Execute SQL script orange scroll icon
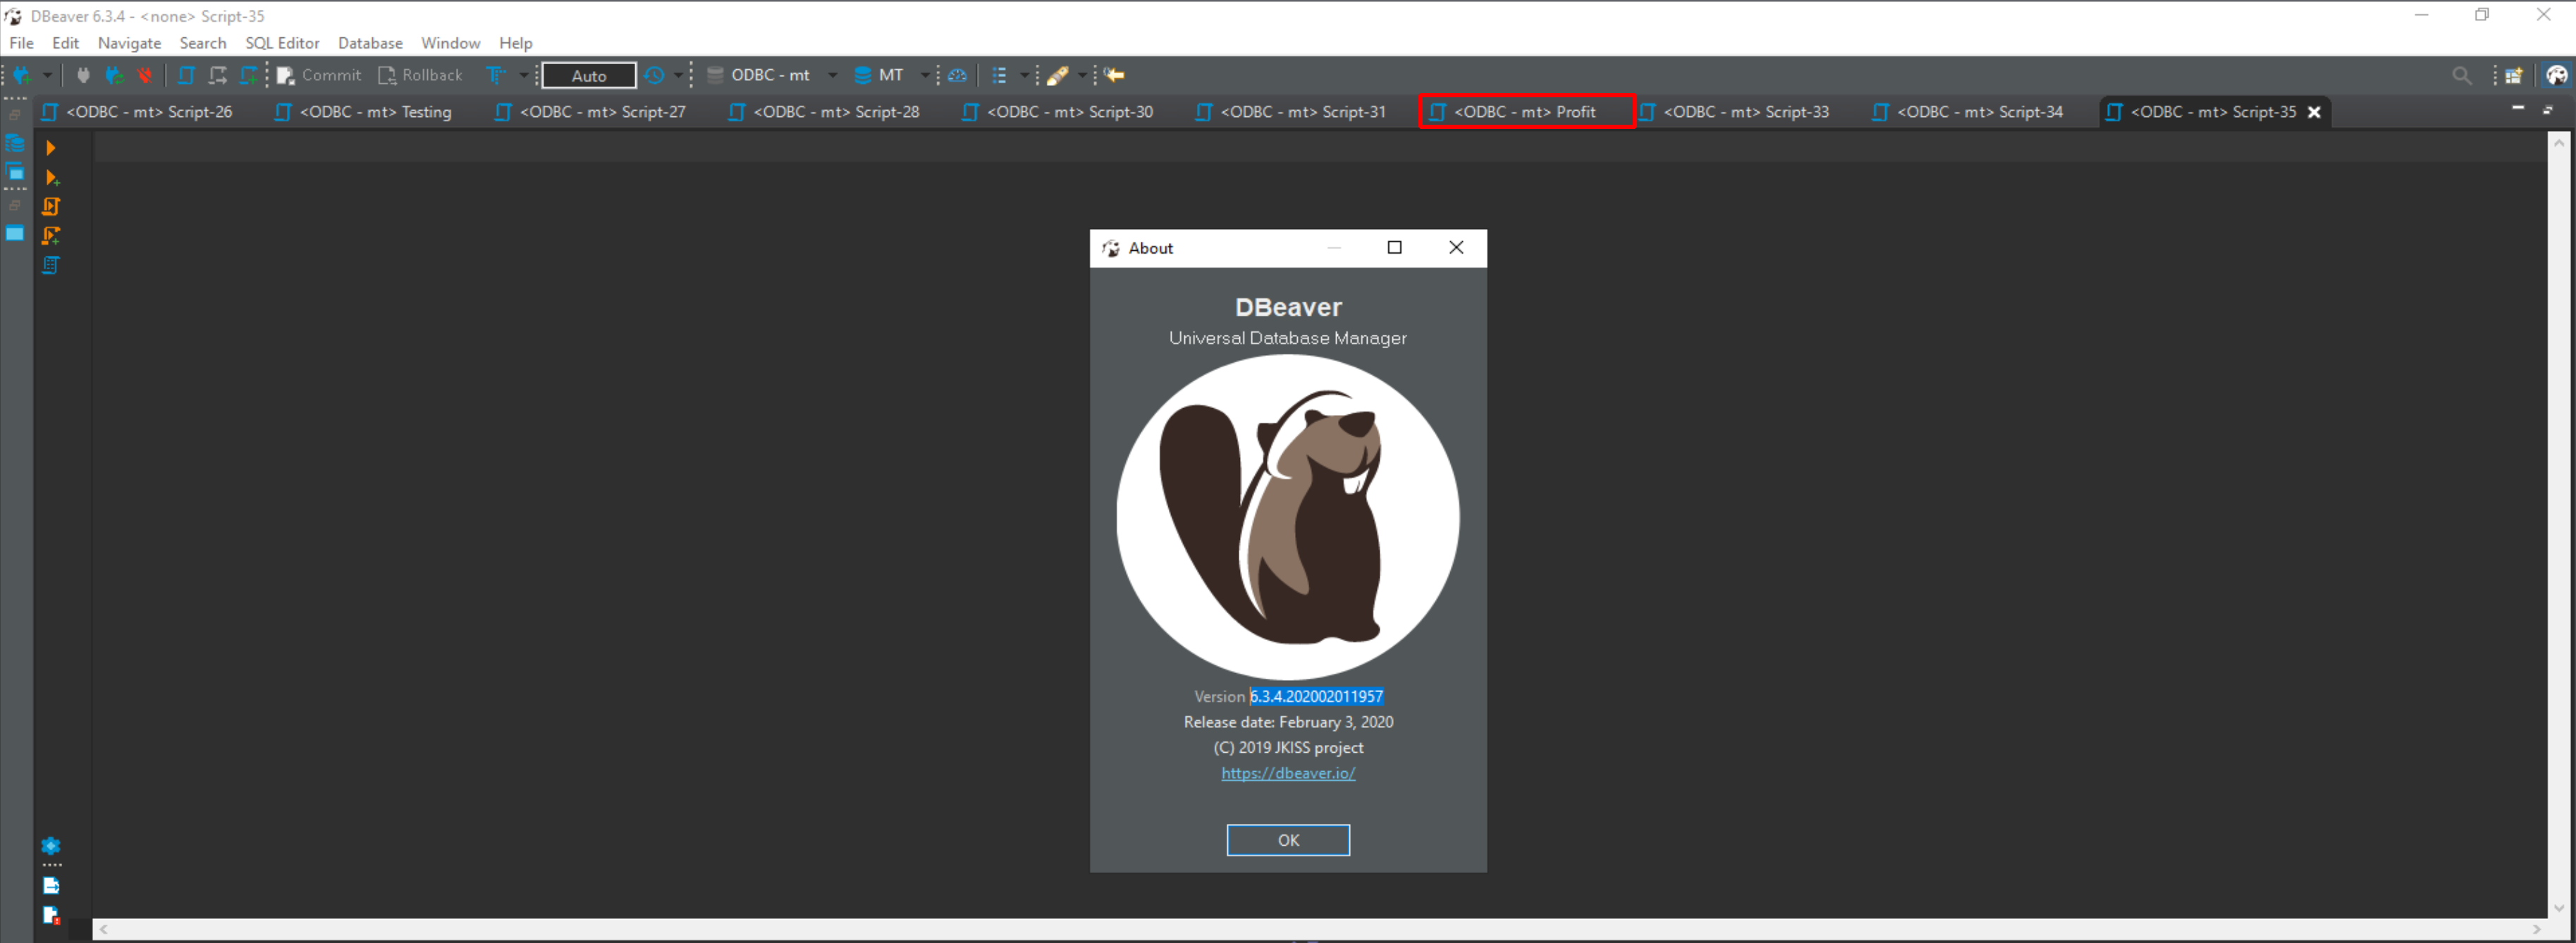This screenshot has height=943, width=2576. coord(51,207)
